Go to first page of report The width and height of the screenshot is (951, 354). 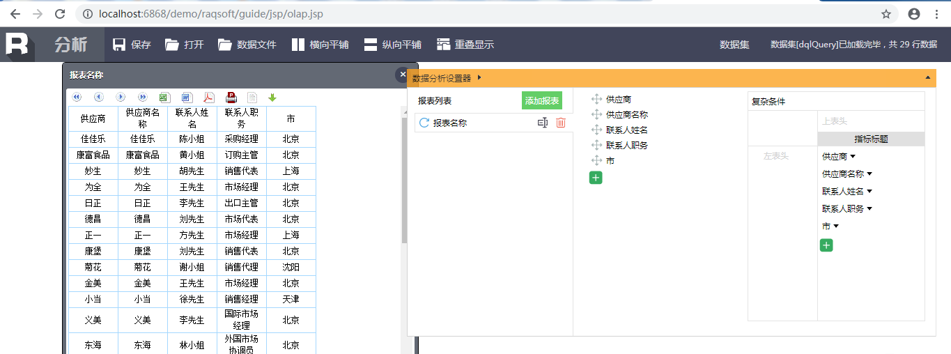pyautogui.click(x=77, y=97)
